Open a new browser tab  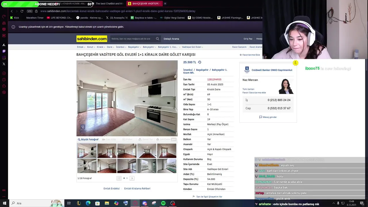point(165,3)
